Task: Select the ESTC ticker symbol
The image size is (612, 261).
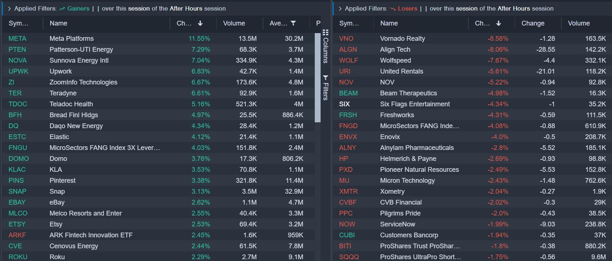Action: tap(17, 137)
